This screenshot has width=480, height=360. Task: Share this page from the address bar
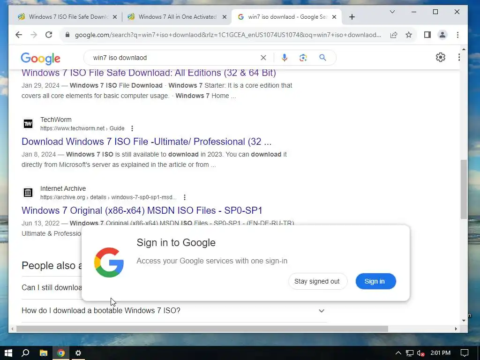394,35
